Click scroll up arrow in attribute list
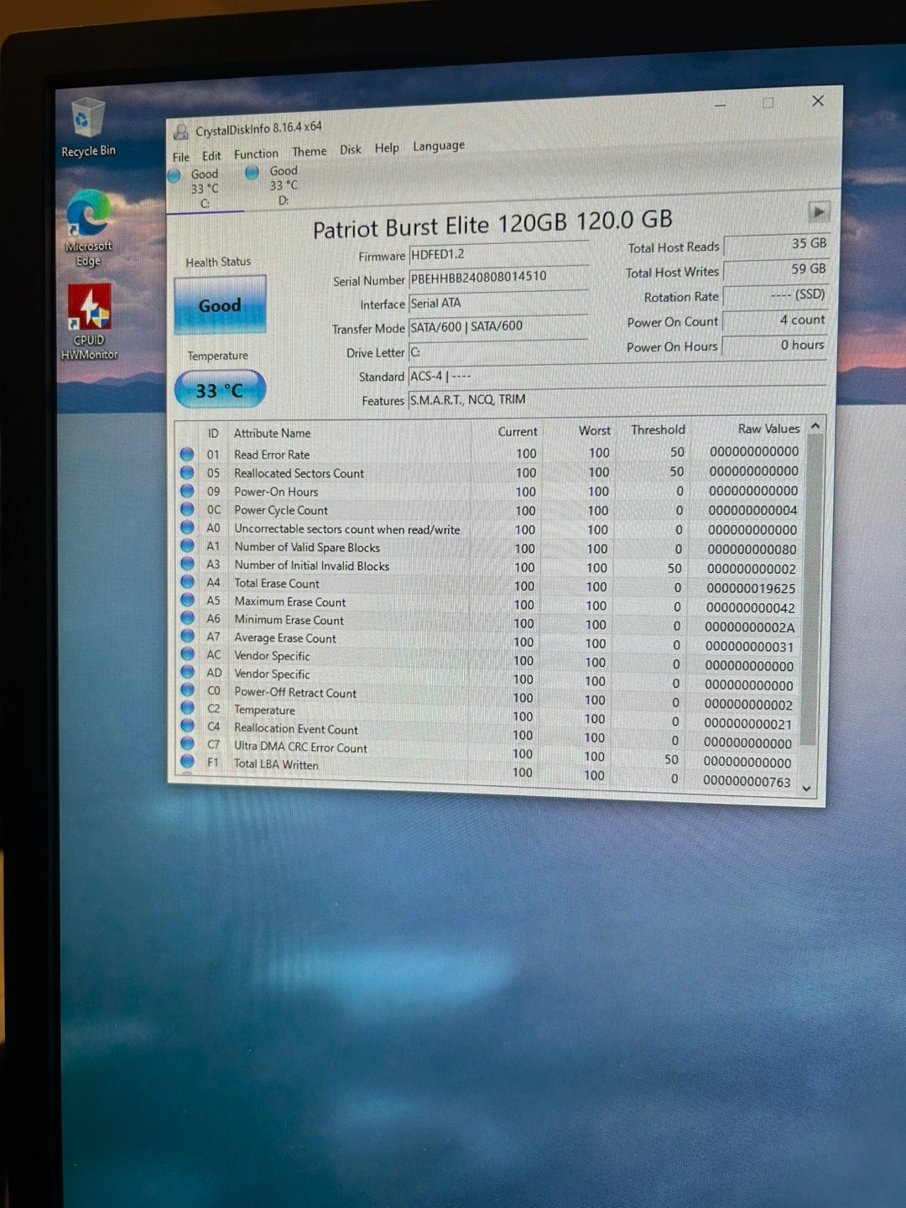906x1208 pixels. pyautogui.click(x=814, y=427)
